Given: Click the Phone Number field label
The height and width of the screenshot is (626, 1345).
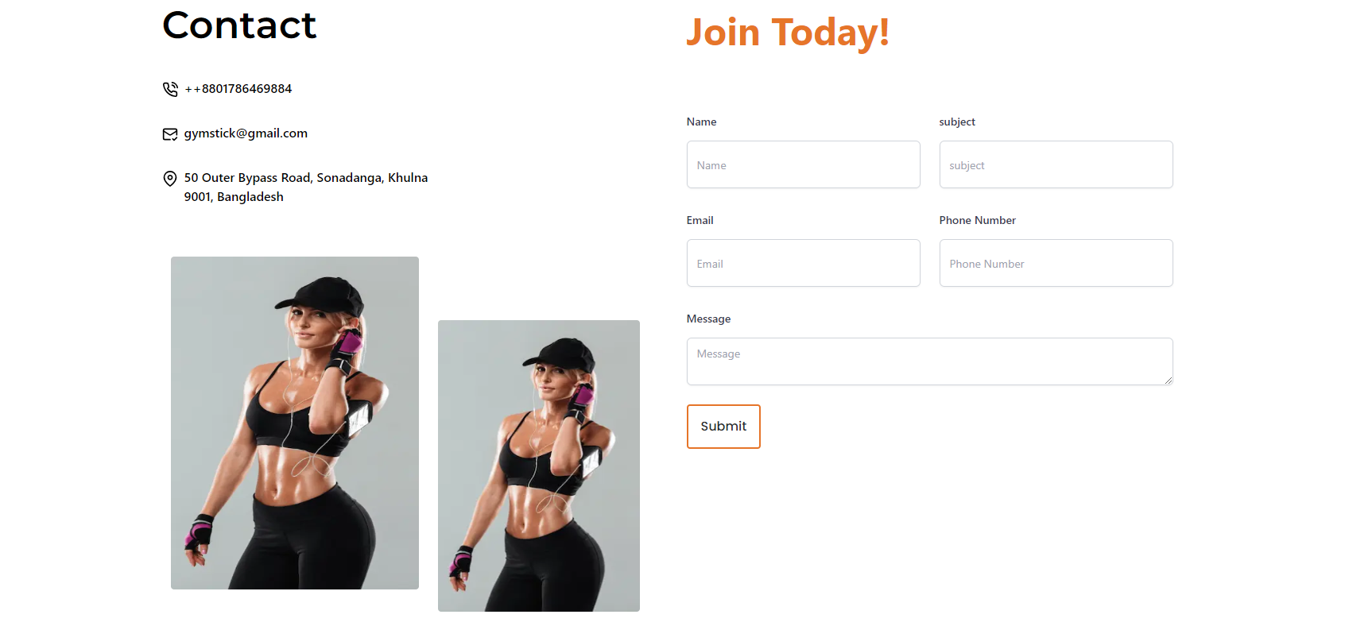Looking at the screenshot, I should tap(978, 220).
